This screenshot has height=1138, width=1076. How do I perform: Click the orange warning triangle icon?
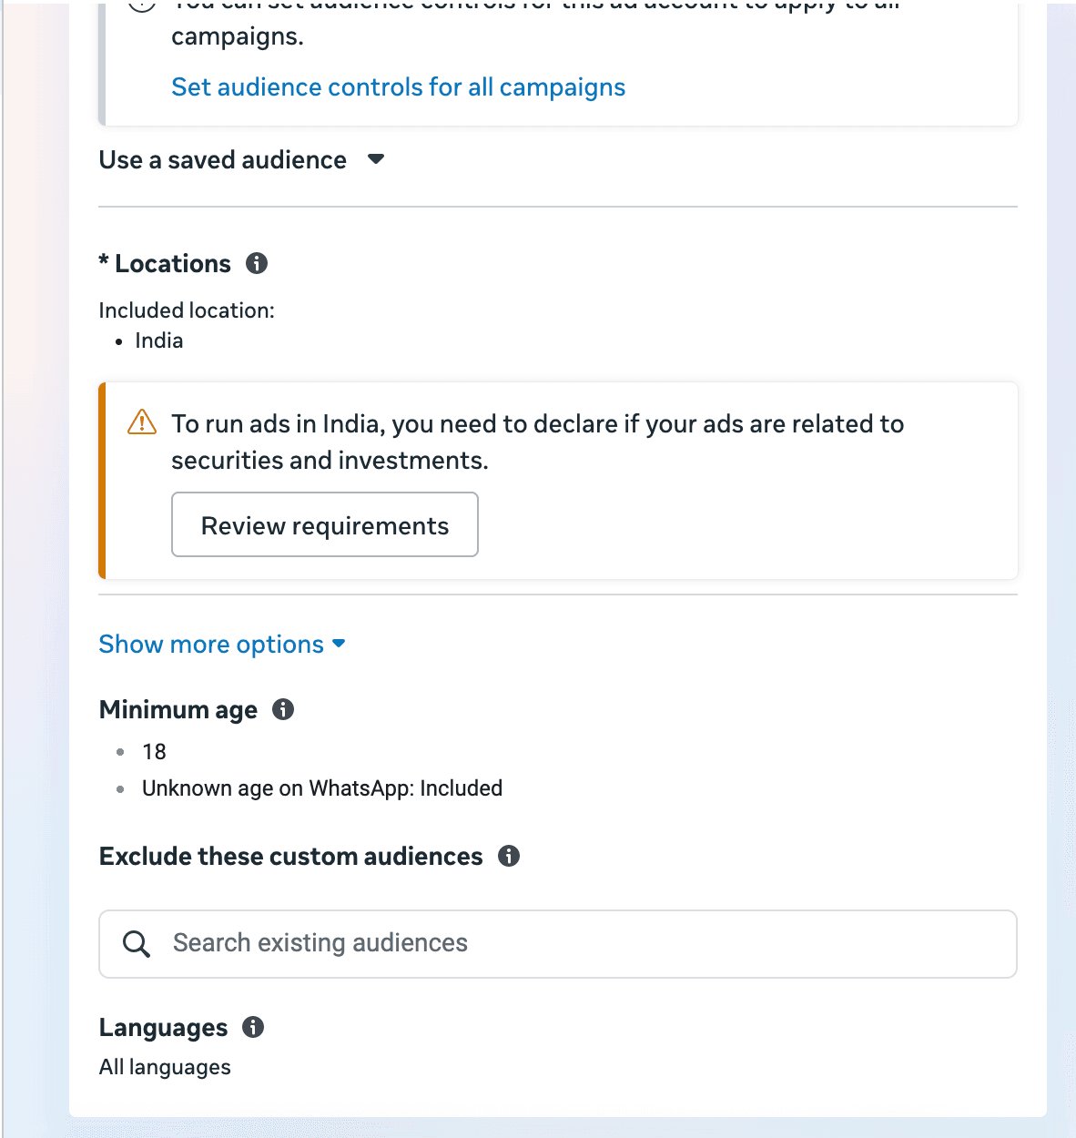point(142,422)
